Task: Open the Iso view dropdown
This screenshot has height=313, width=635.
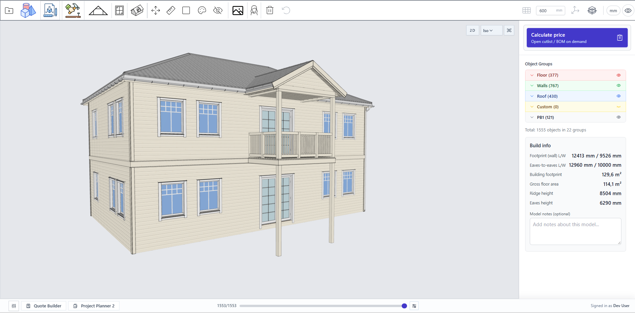Action: coord(491,30)
